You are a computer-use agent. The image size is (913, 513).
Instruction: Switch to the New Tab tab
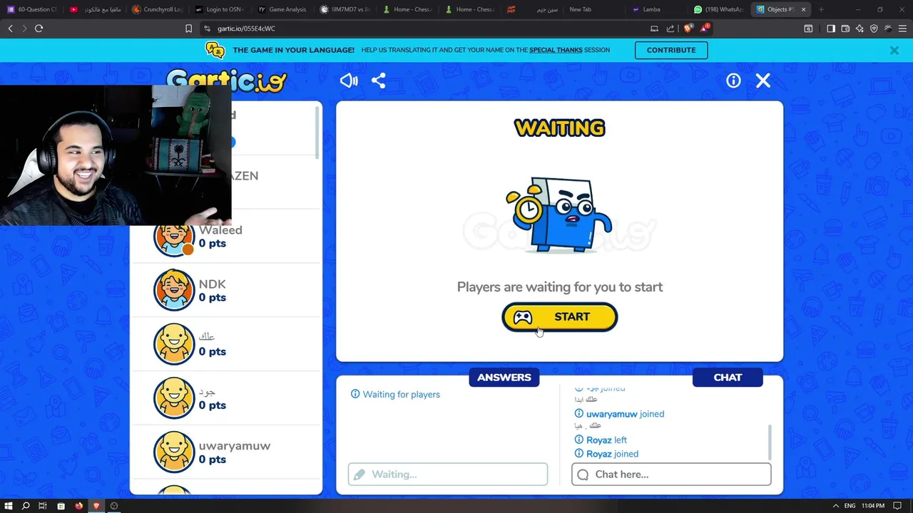point(593,9)
